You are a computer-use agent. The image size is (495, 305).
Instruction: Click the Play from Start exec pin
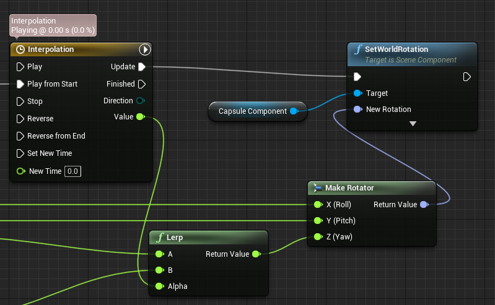point(20,84)
